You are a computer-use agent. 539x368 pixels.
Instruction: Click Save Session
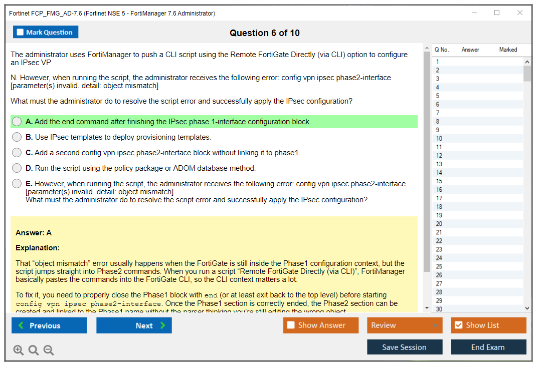(405, 347)
